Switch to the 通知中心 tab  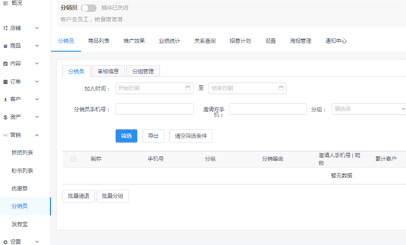[336, 40]
